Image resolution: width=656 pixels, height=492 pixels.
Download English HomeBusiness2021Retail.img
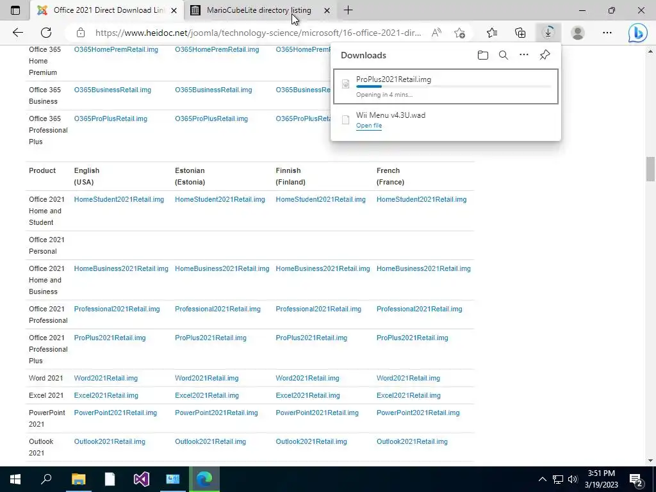(x=121, y=268)
